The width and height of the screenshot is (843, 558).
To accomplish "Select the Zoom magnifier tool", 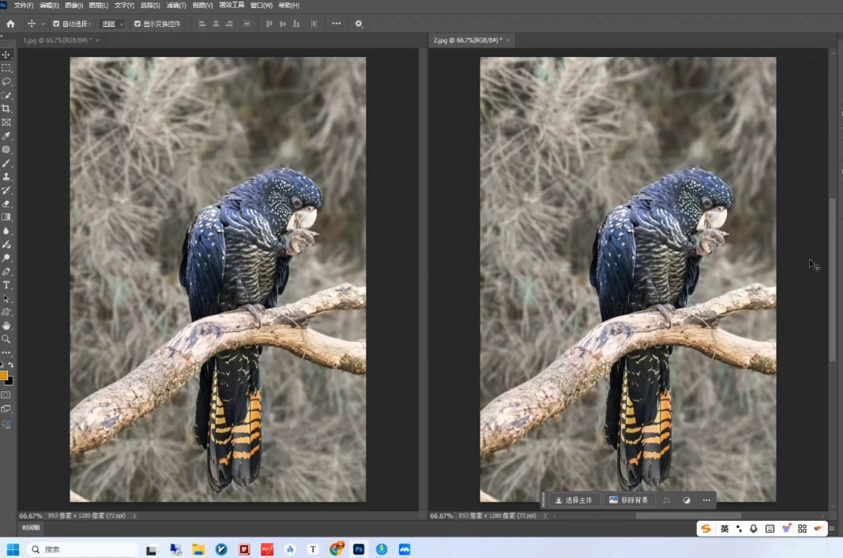I will (6, 339).
